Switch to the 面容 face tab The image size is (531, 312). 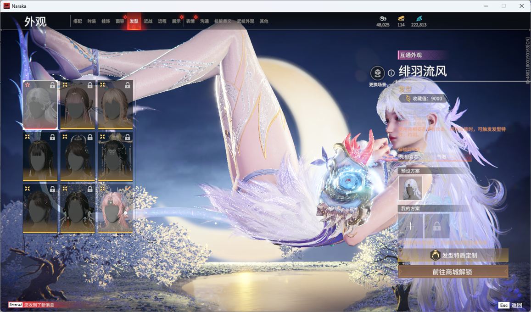[120, 21]
